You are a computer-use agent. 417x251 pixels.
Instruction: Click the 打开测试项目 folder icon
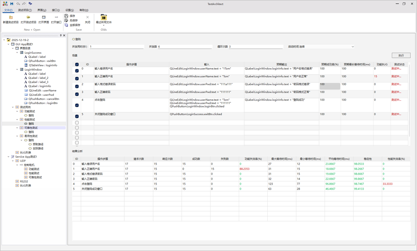tap(28, 17)
